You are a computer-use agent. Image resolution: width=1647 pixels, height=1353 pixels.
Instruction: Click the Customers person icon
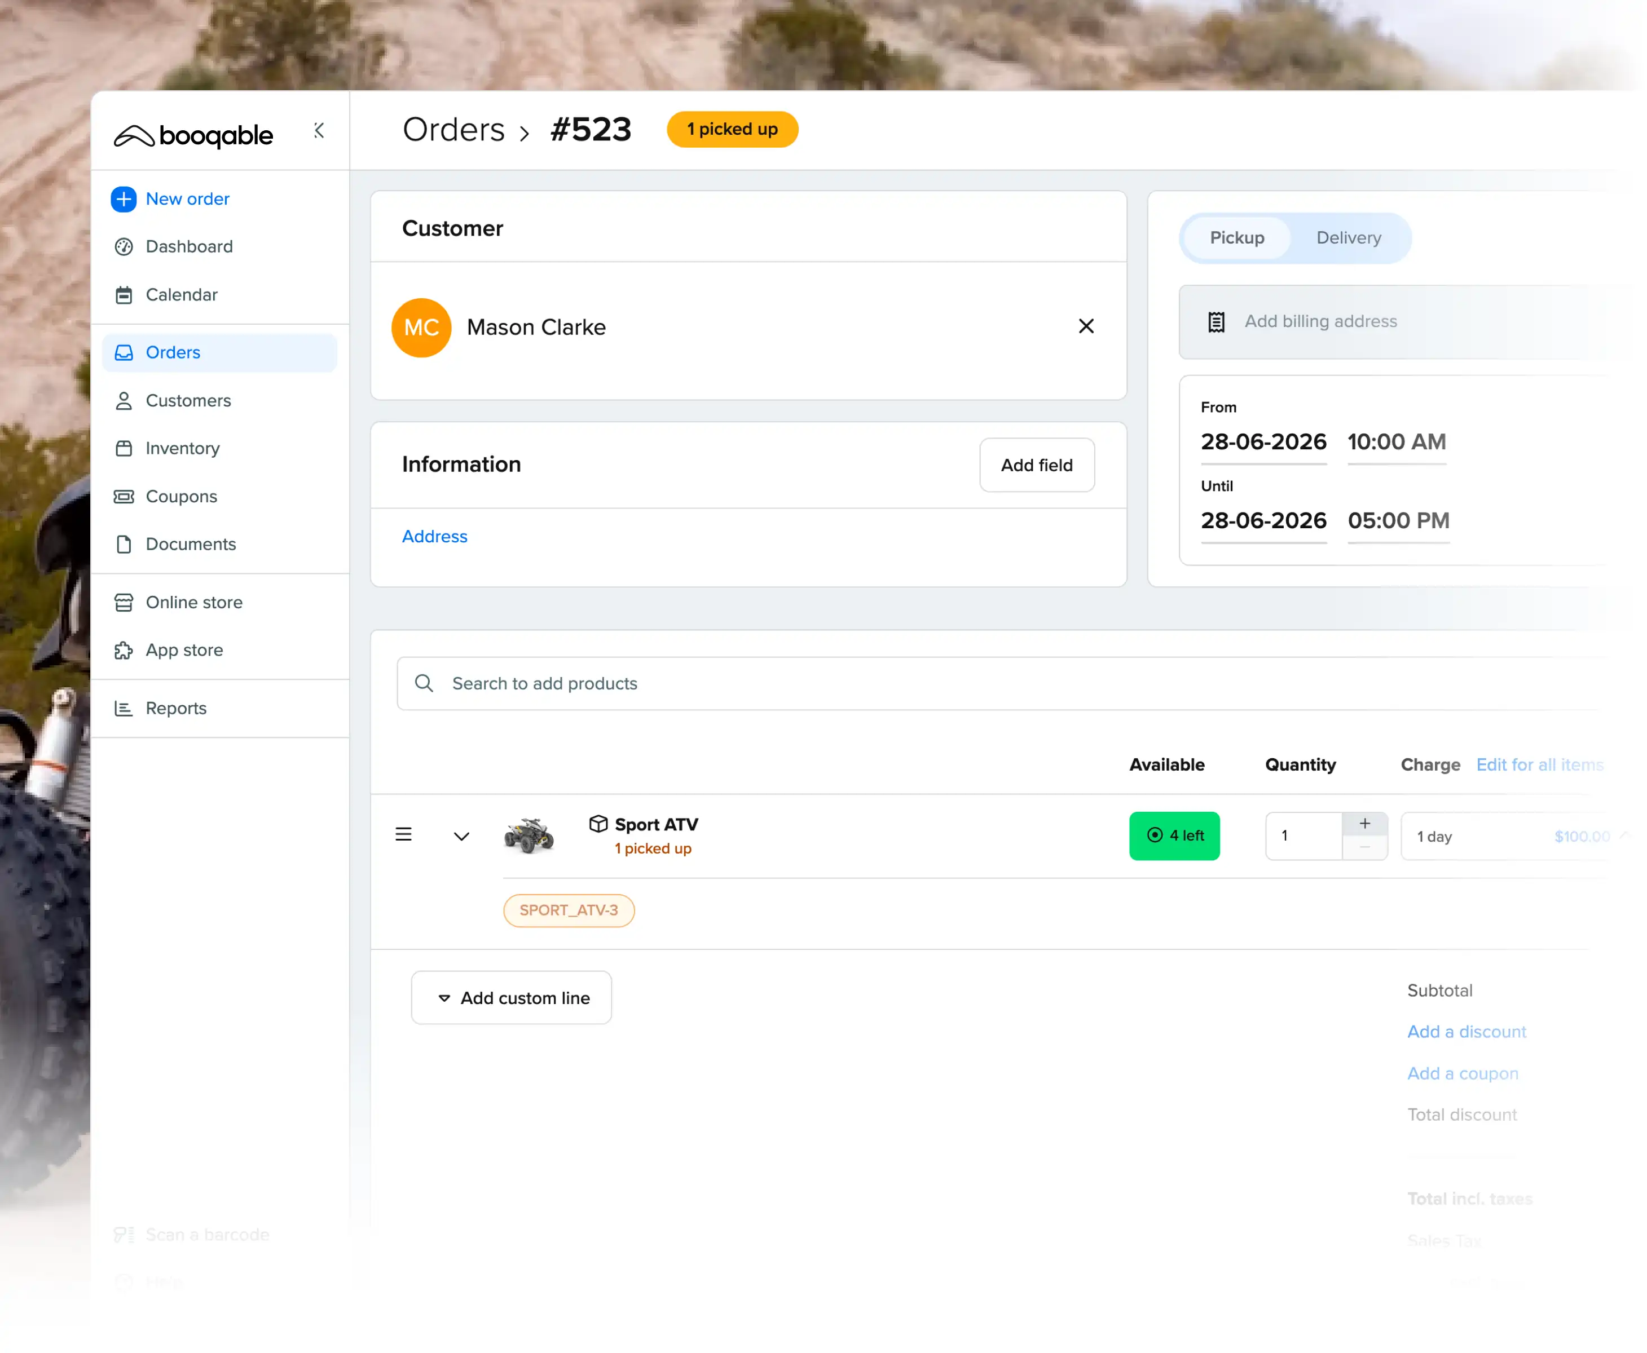point(123,401)
